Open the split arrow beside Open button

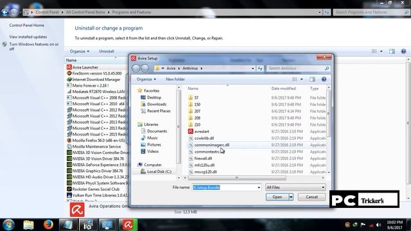291,197
